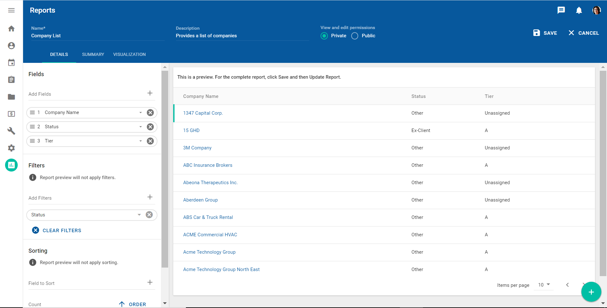Select the Invoices dollar icon
The height and width of the screenshot is (308, 607).
[x=11, y=114]
